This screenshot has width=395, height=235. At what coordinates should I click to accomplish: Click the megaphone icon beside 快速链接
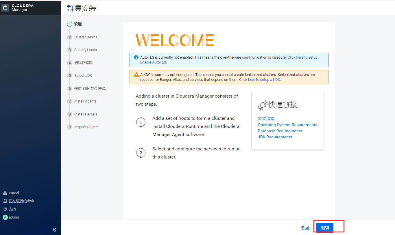click(263, 105)
